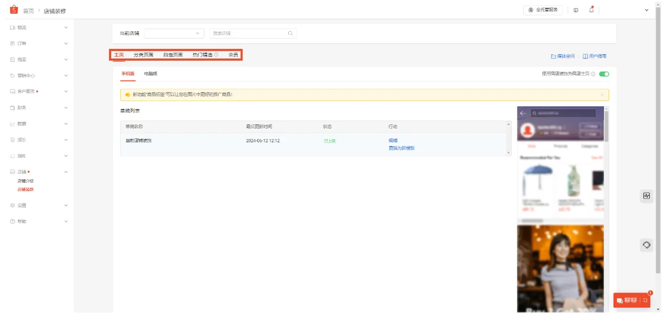Toggle 使用商店装饰为商店主页 switch
The width and height of the screenshot is (663, 314).
click(x=604, y=74)
